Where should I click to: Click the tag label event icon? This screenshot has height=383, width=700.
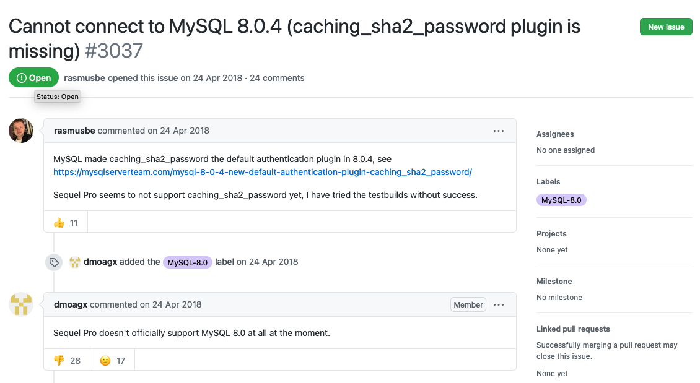[x=54, y=262]
